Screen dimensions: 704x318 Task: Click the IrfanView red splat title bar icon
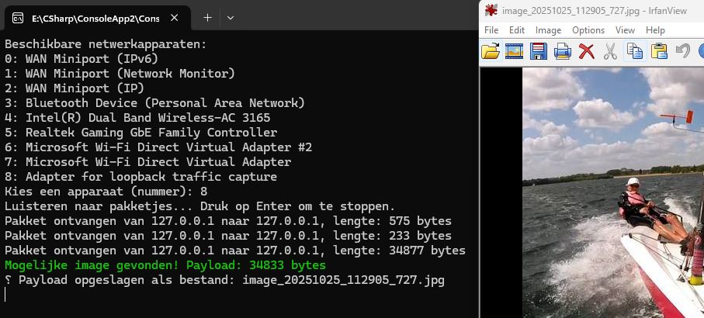[491, 10]
